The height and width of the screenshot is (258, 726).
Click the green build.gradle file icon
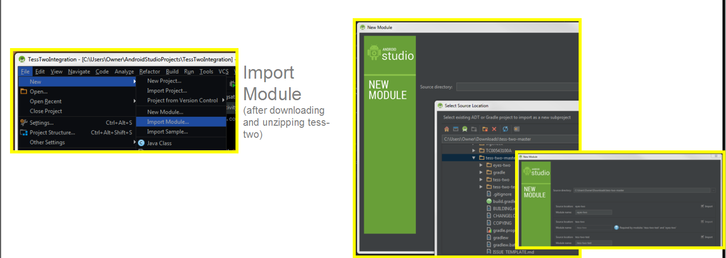[x=489, y=201]
